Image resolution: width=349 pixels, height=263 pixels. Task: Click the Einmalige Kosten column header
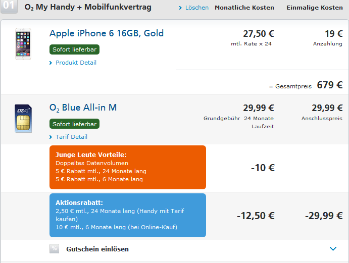pos(315,8)
